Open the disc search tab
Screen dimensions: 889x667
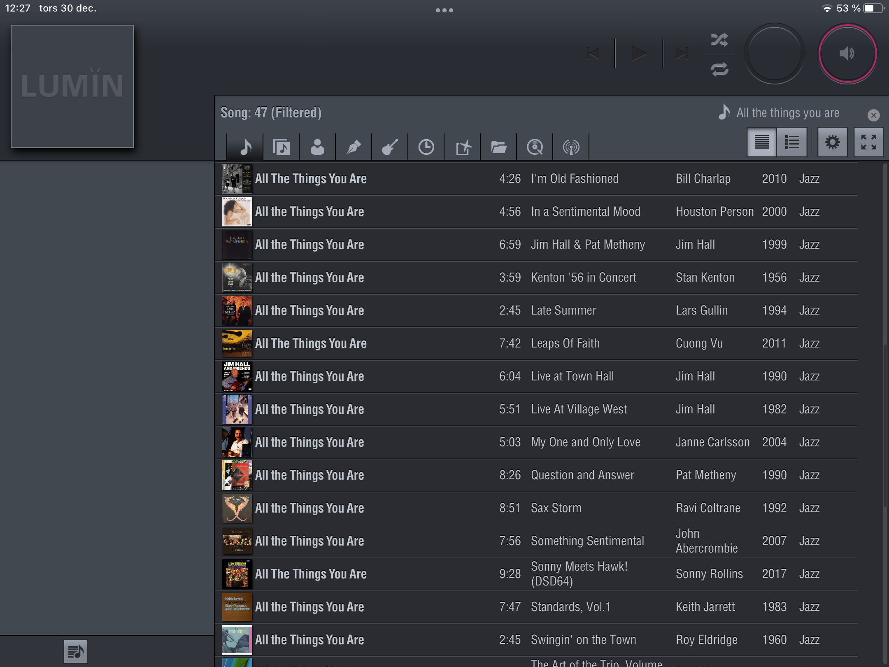click(x=535, y=147)
